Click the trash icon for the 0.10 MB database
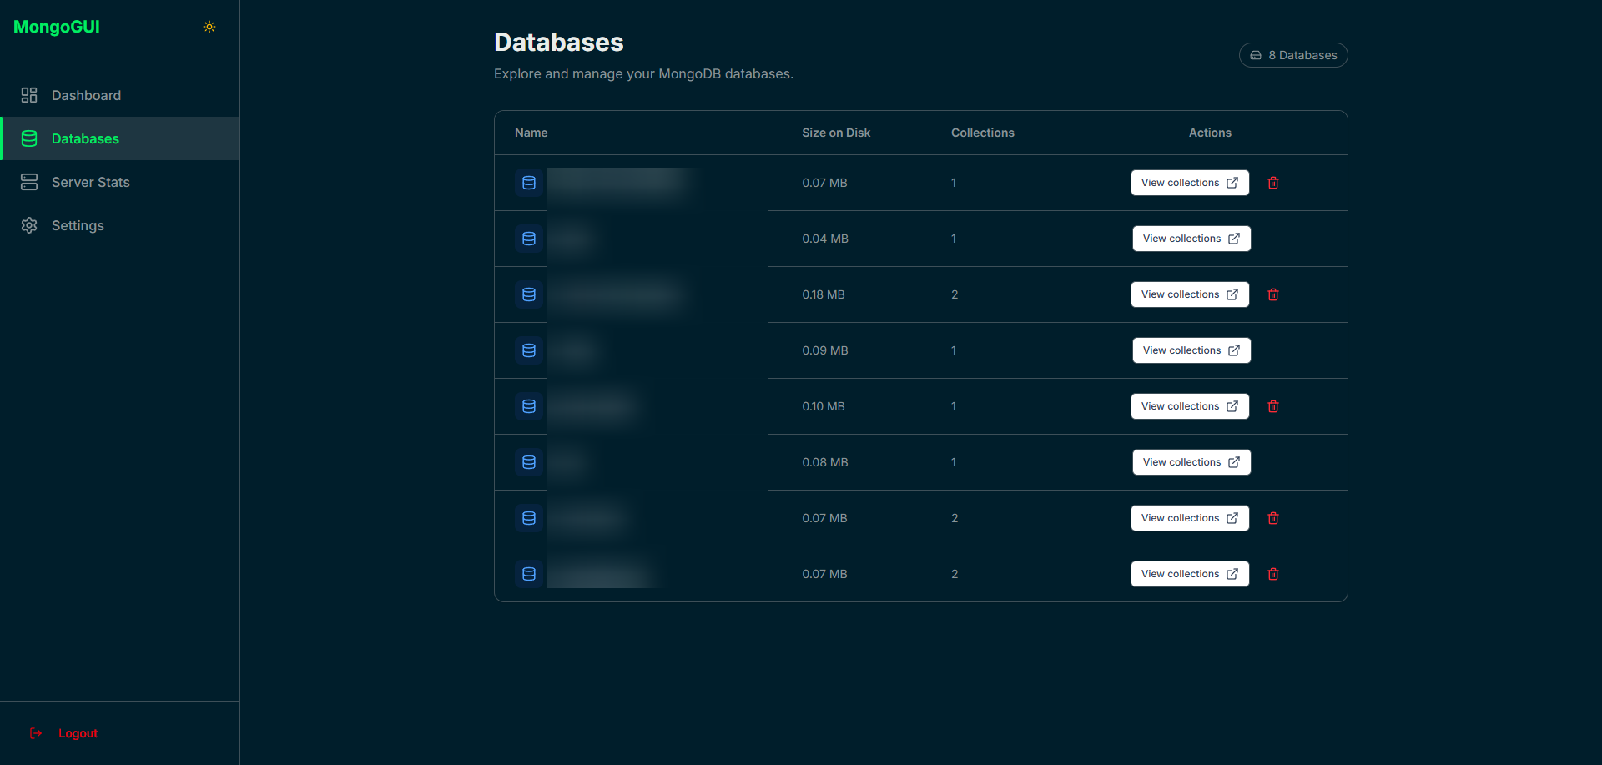This screenshot has width=1602, height=765. [x=1273, y=406]
